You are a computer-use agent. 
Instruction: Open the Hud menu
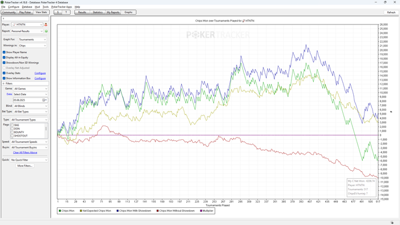pyautogui.click(x=37, y=7)
